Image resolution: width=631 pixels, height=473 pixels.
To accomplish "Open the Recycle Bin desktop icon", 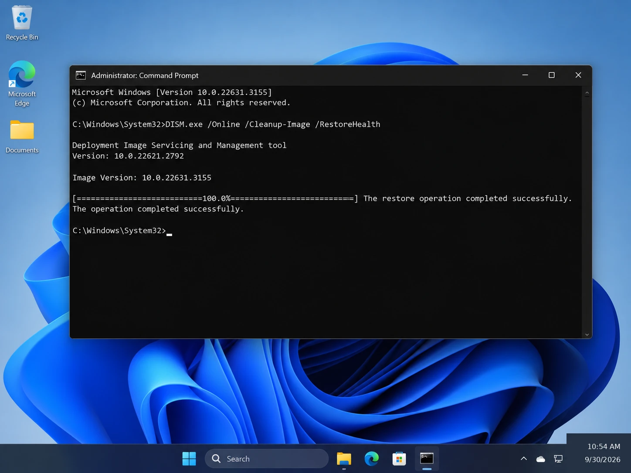I will pyautogui.click(x=22, y=23).
